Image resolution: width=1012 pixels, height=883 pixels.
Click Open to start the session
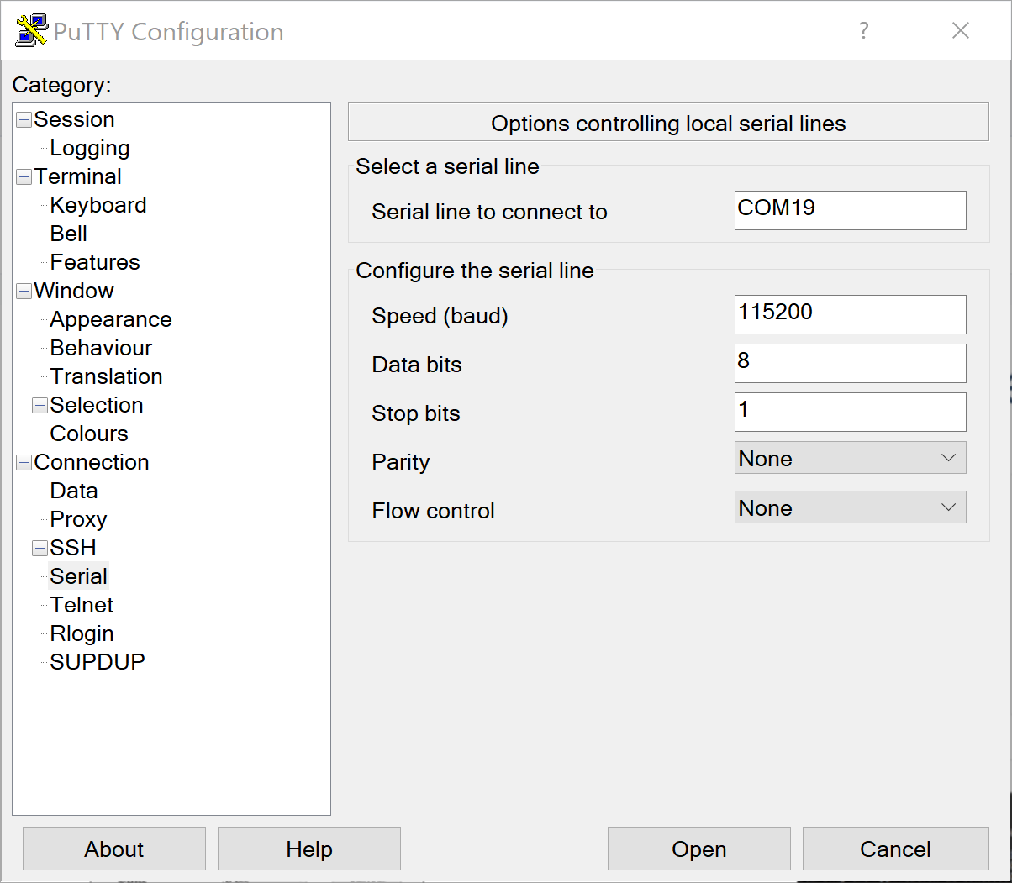pyautogui.click(x=699, y=849)
